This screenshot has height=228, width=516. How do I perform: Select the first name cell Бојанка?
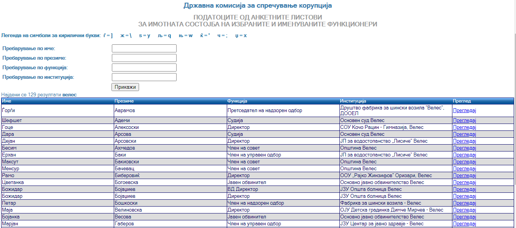[x=57, y=217]
